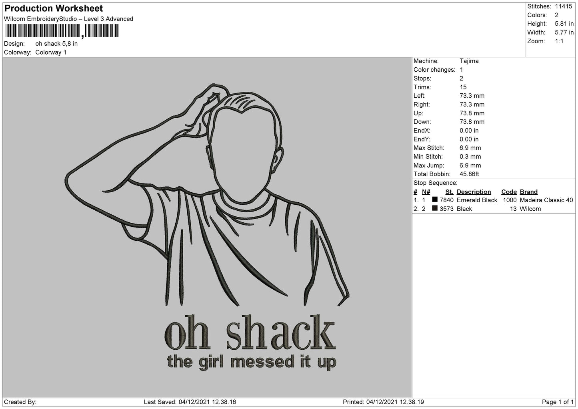
Task: Click the 'Code' column header
Action: point(509,192)
